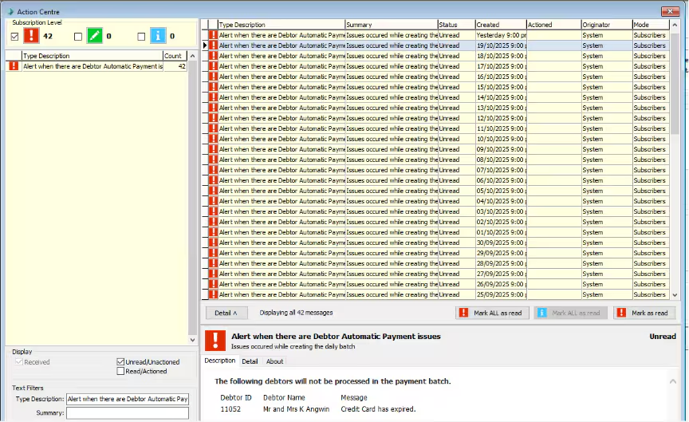The height and width of the screenshot is (422, 689).
Task: Click alert icon on the Yesterday 9:00 row
Action: [213, 35]
